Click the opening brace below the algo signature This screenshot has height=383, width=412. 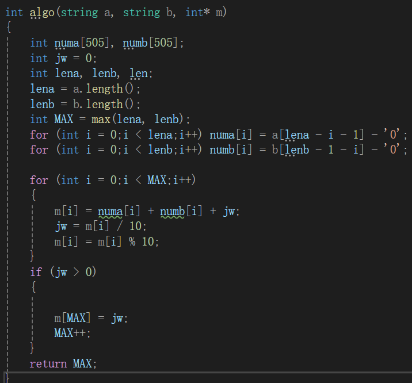pyautogui.click(x=9, y=27)
